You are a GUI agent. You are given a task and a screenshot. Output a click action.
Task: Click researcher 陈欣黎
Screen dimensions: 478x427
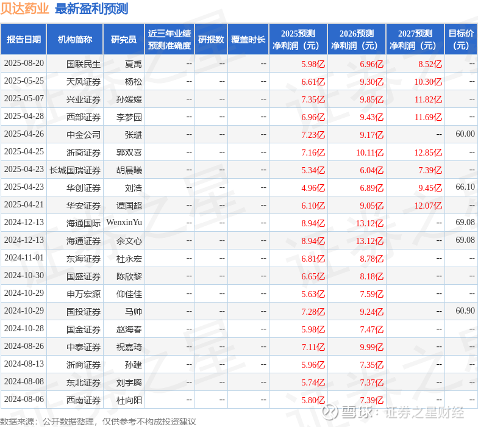[x=129, y=276]
